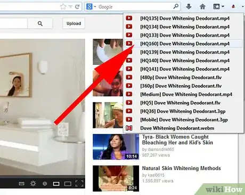Click the video downloader extension icon
245x195 pixels.
tap(233, 7)
